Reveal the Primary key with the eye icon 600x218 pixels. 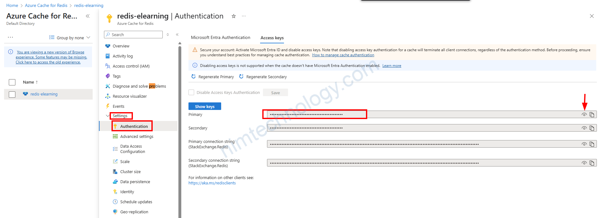click(x=584, y=115)
